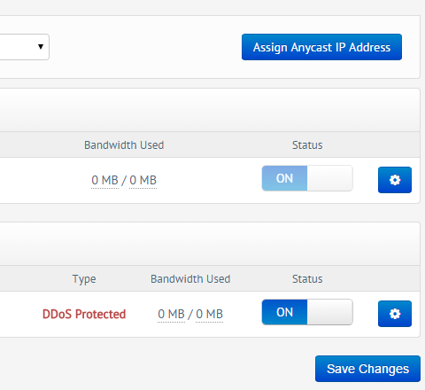Toggle the faded ON switch in upper table
The width and height of the screenshot is (425, 390).
307,178
